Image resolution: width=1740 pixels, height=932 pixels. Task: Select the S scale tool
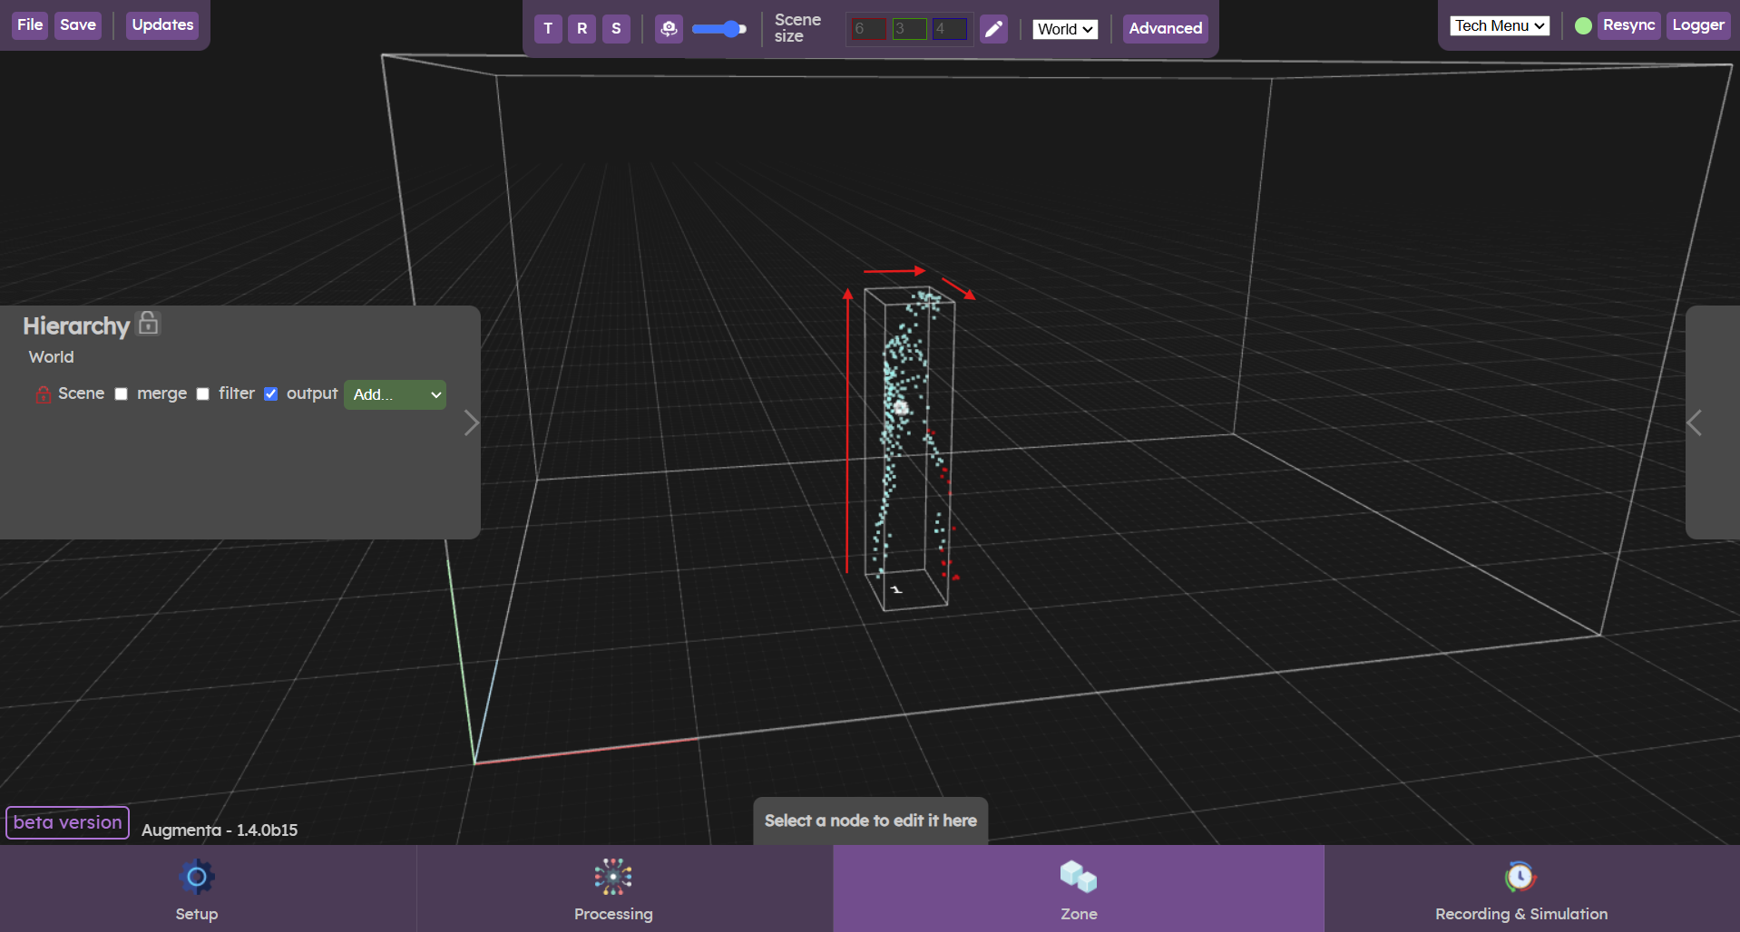pyautogui.click(x=616, y=28)
